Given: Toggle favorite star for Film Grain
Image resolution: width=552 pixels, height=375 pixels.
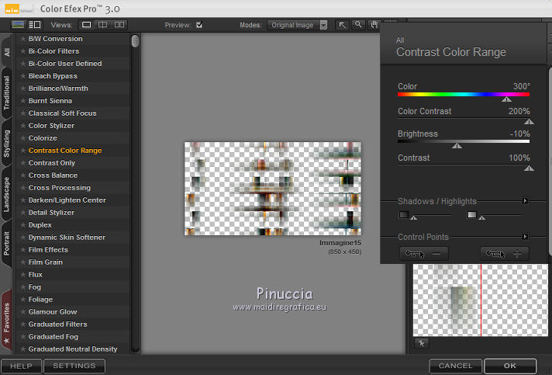Looking at the screenshot, I should tap(22, 262).
